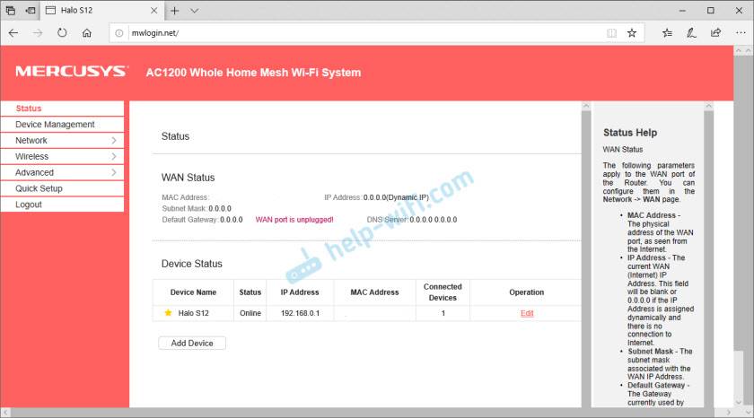This screenshot has width=754, height=418.
Task: Show tab previews with the chevron
Action: tap(194, 11)
